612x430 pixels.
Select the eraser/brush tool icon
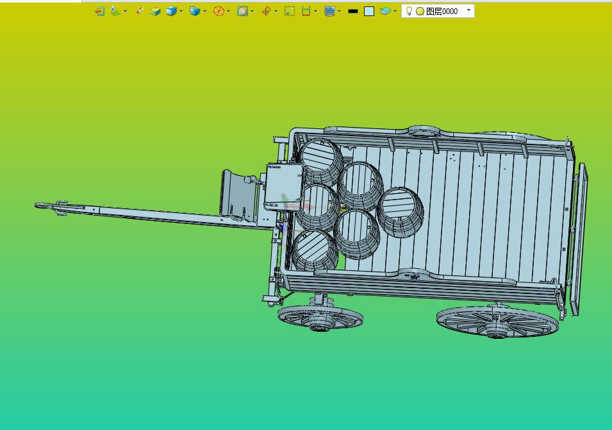[x=139, y=12]
